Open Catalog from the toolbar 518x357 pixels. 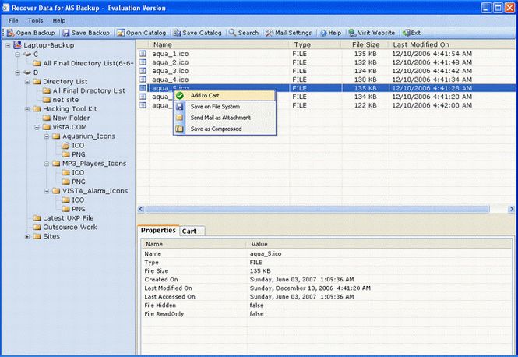coord(143,33)
